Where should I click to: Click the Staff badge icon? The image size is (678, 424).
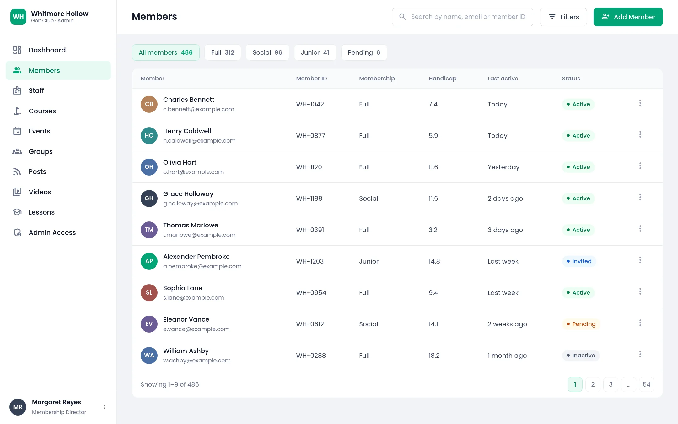[17, 90]
